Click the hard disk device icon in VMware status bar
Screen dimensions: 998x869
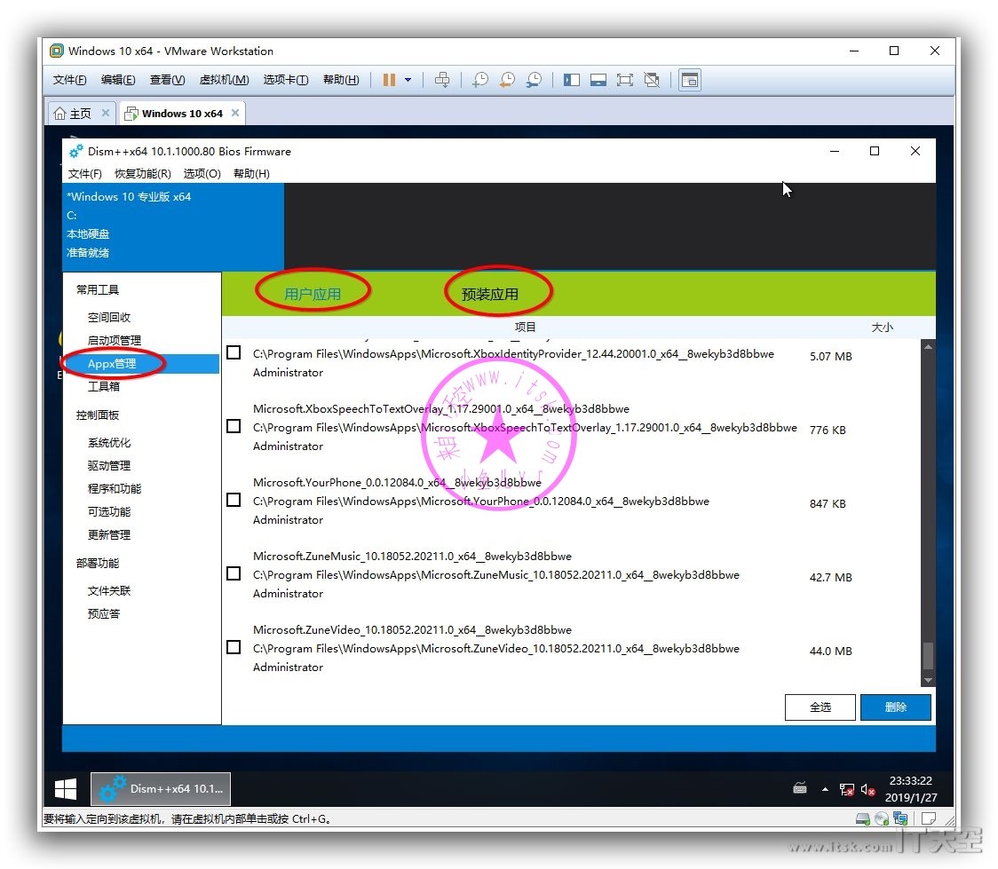coord(863,818)
